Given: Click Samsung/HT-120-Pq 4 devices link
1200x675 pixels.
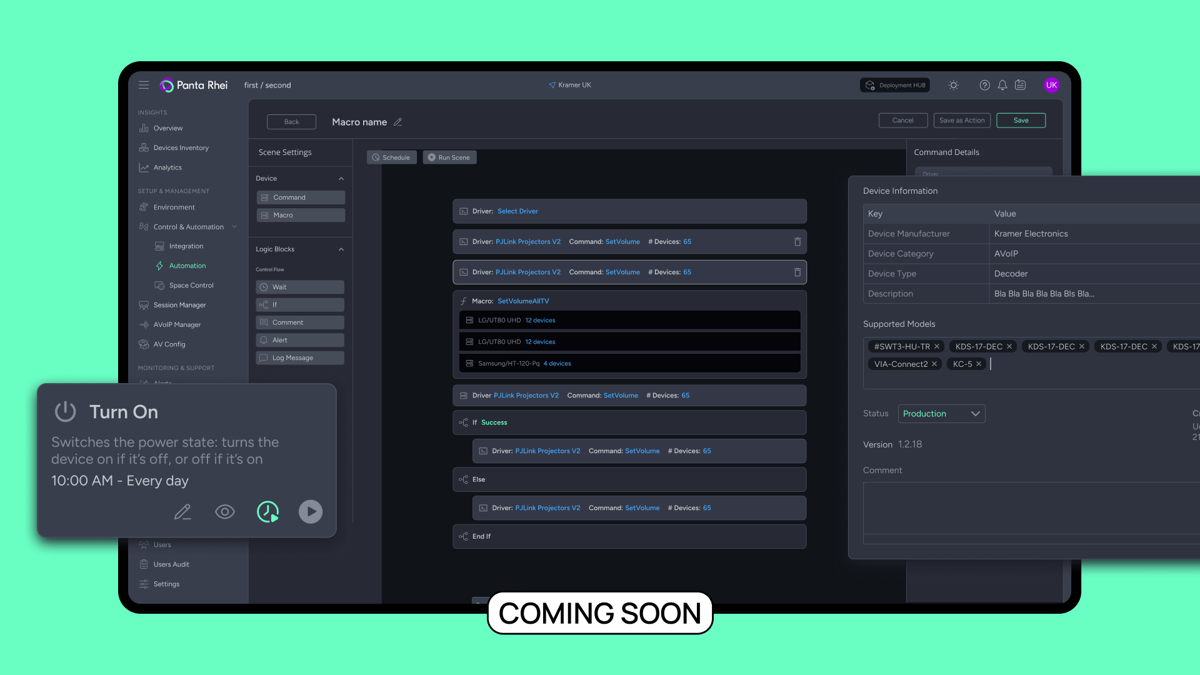Looking at the screenshot, I should point(557,364).
